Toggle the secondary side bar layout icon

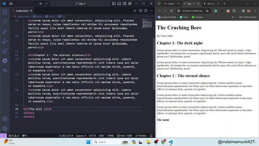[x=124, y=4]
